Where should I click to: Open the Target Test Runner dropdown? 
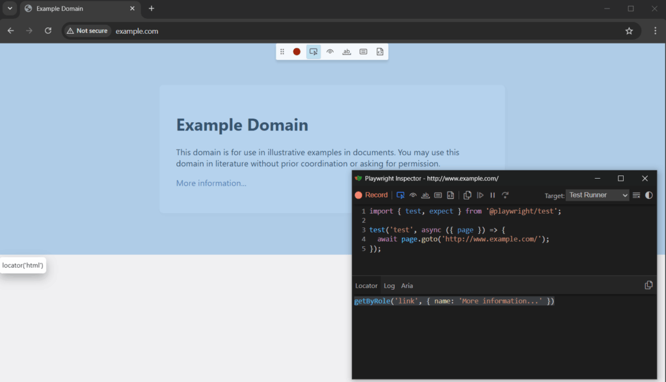(597, 195)
